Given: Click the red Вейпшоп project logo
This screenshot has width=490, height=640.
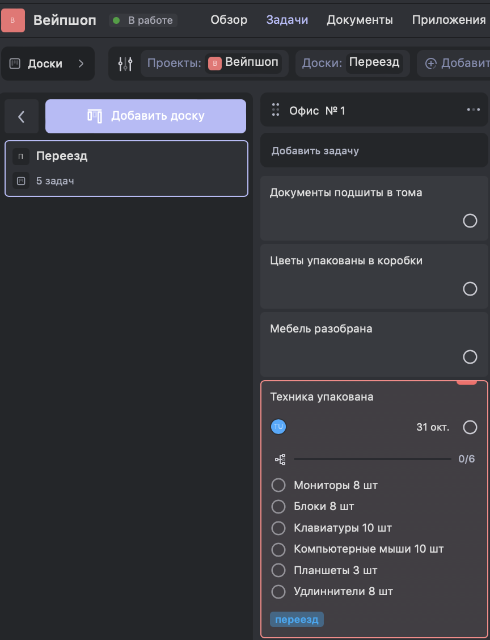Looking at the screenshot, I should tap(12, 20).
